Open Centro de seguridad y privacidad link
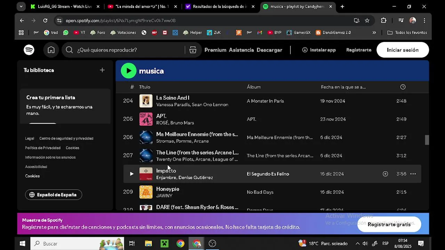The image size is (445, 250). coord(66,138)
